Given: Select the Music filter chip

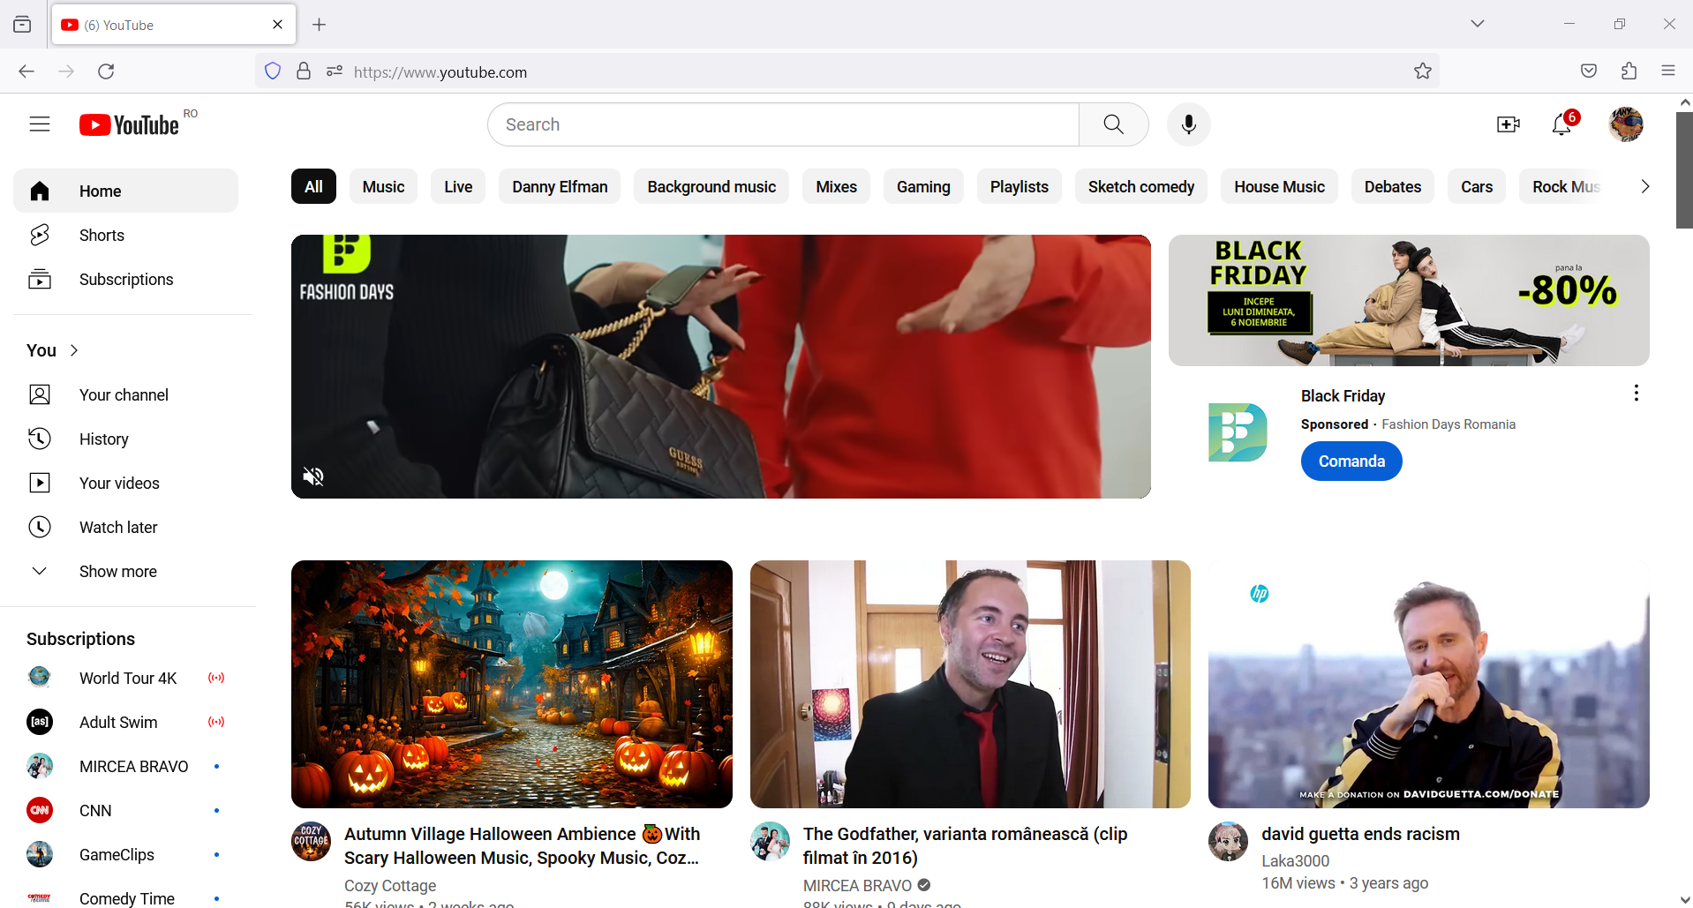Looking at the screenshot, I should [383, 186].
